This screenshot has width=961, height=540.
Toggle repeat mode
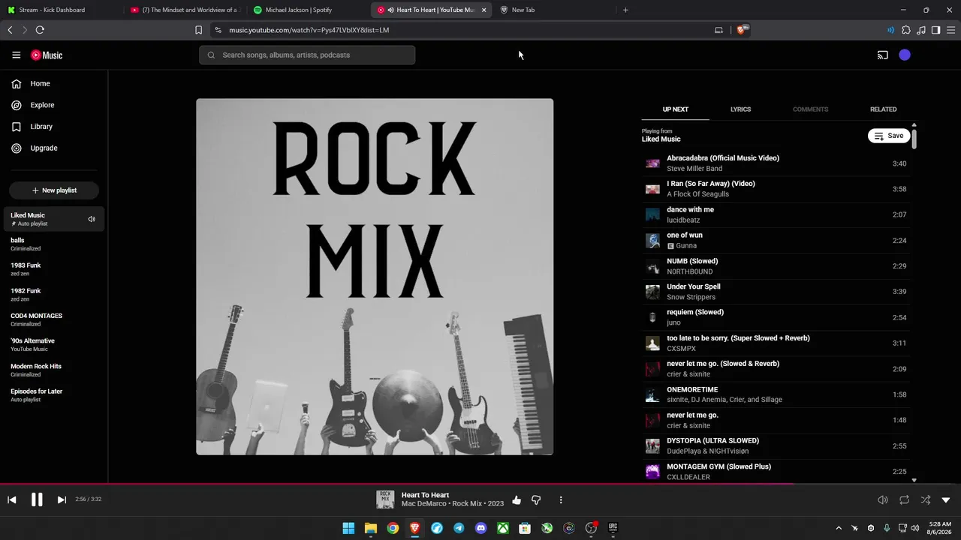(904, 499)
